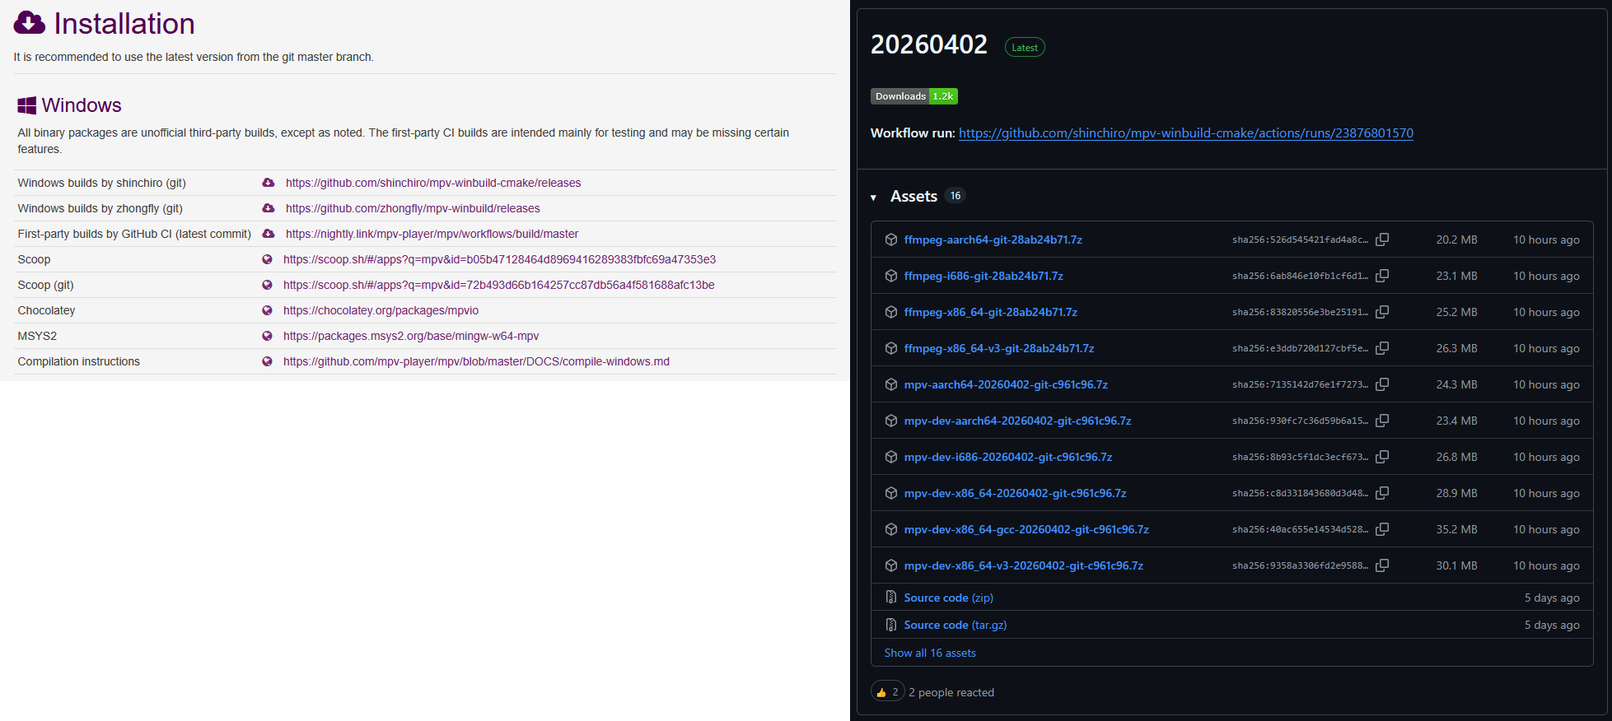The image size is (1612, 721).
Task: Copy sha256 for ffmpeg-aarch64-git-28ab24b71.7z
Action: tap(1382, 240)
